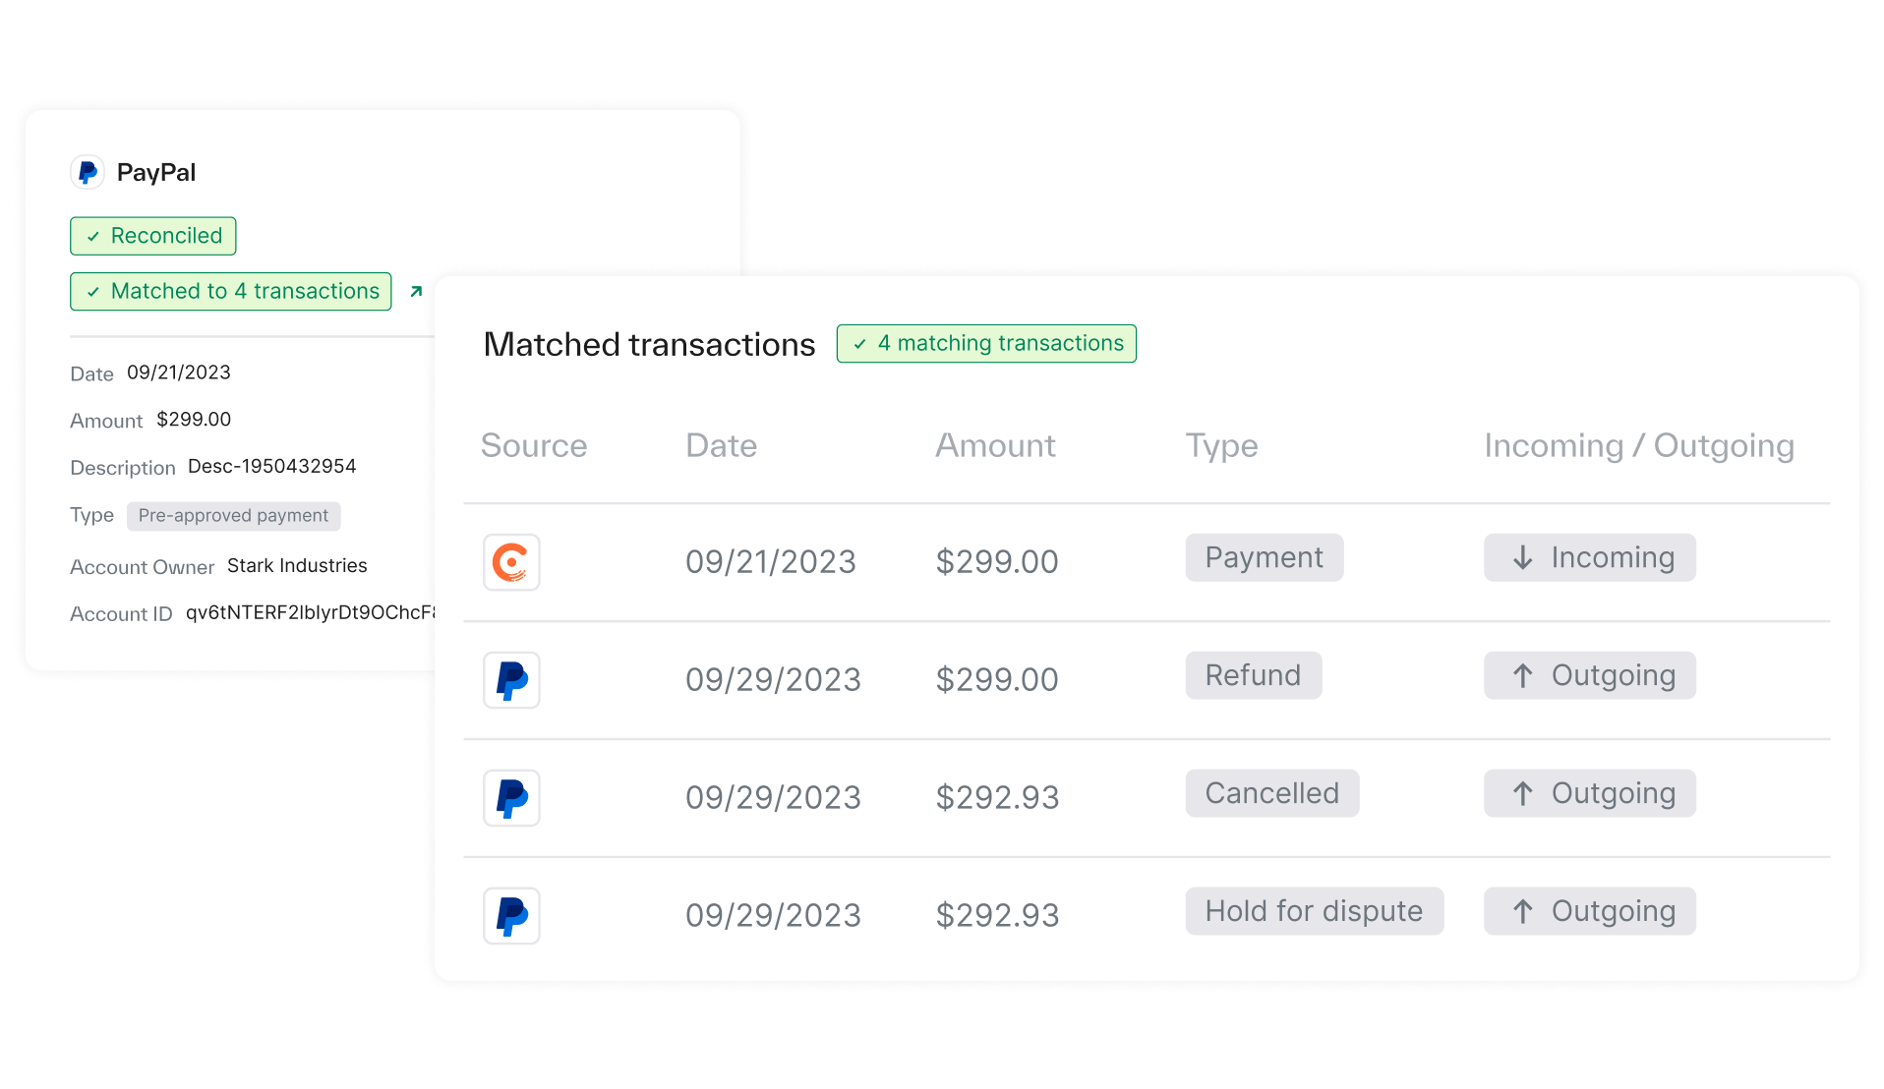The width and height of the screenshot is (1884, 1089).
Task: Click the PayPal logo in the card header
Action: tap(88, 172)
